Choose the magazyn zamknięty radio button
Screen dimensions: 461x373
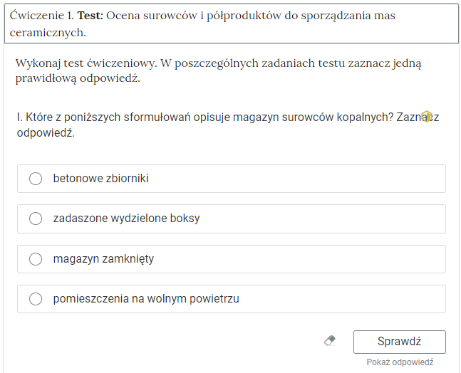pos(36,259)
